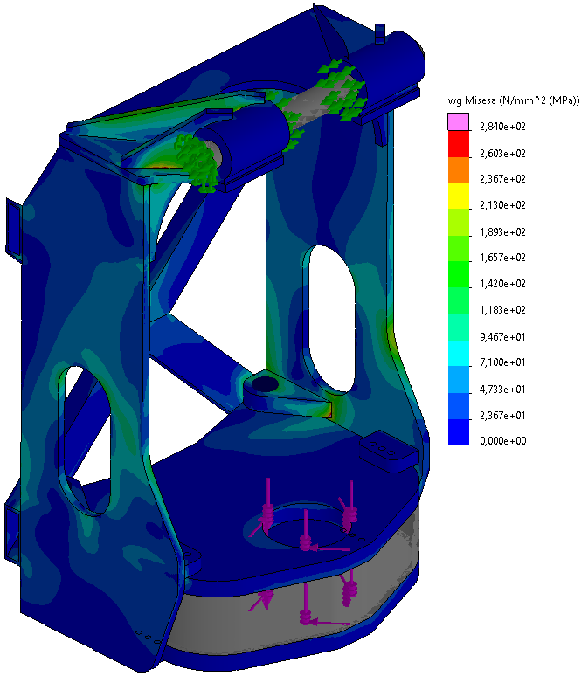Viewport: 581px width, 676px height.
Task: Select the central boss with round hole
Action: 266,386
